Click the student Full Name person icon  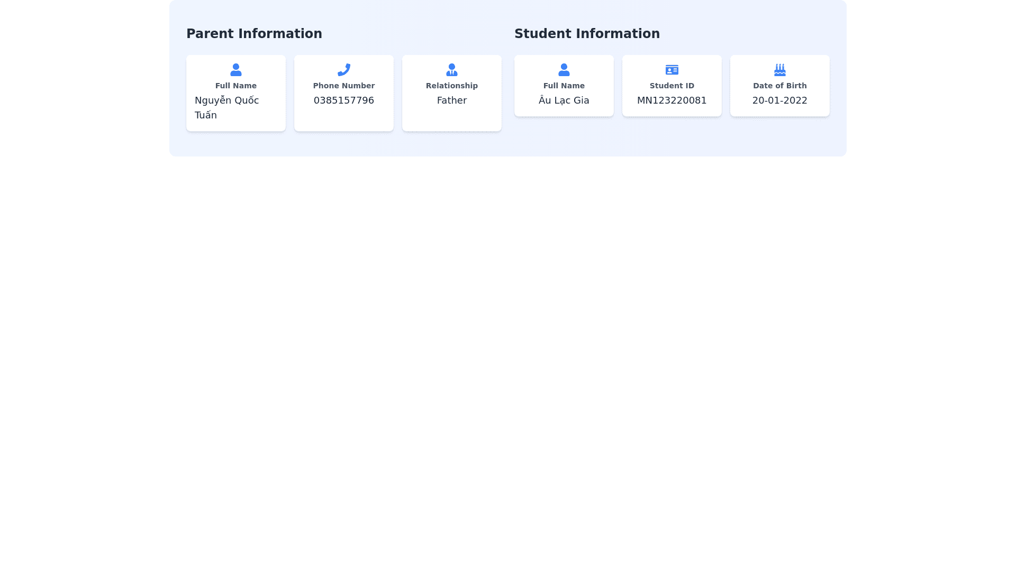point(564,70)
